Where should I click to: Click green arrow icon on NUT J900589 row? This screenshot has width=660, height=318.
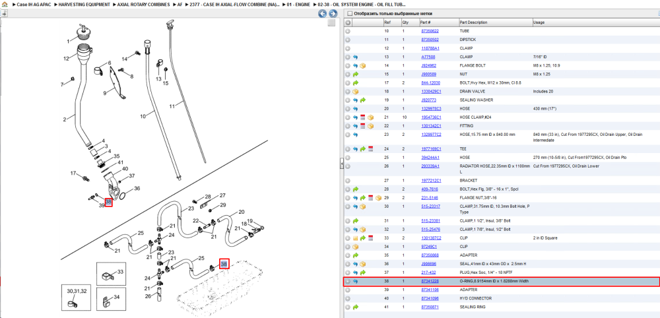[x=355, y=74]
